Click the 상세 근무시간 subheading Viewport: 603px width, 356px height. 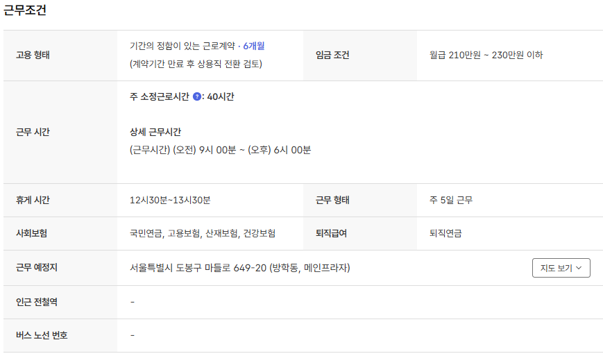point(155,132)
